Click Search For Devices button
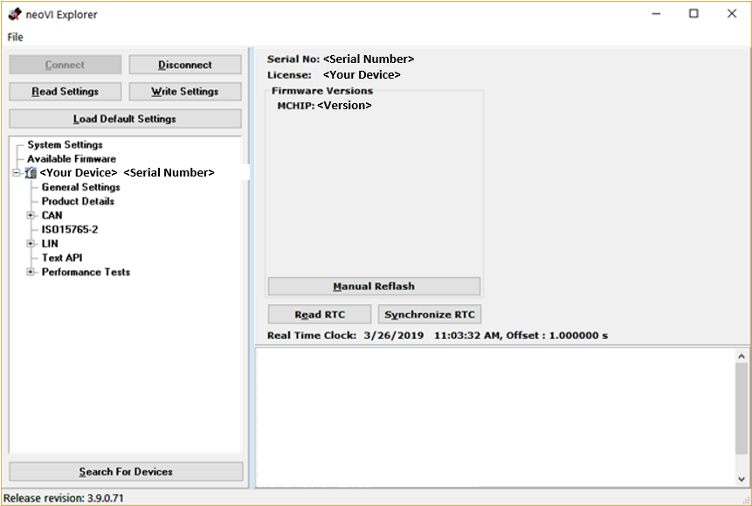 [126, 471]
